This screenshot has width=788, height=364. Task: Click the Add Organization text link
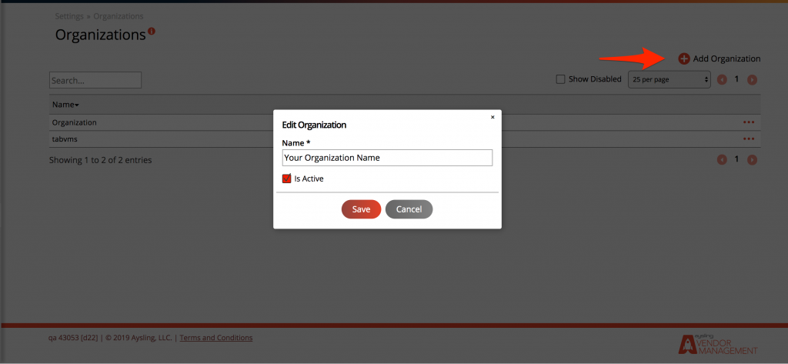[726, 58]
